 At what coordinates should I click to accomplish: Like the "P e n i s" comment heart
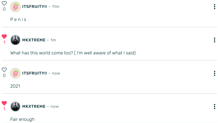(x=4, y=4)
